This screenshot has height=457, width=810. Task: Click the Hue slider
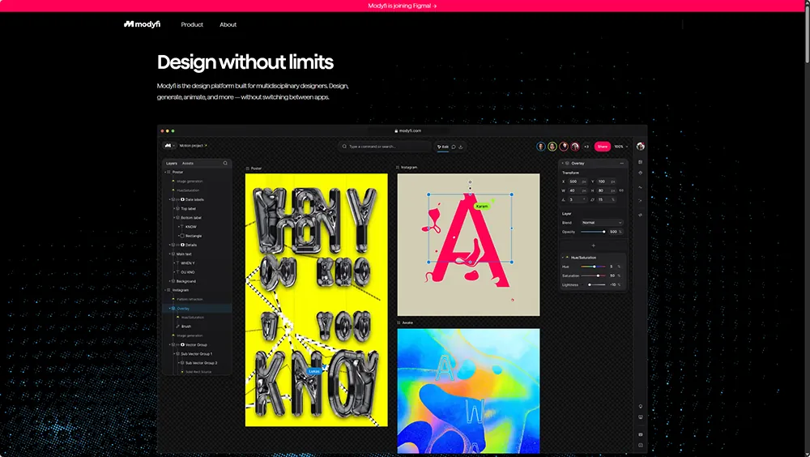[x=593, y=267]
